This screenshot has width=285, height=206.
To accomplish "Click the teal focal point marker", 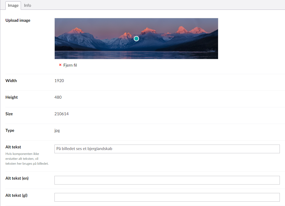I will [x=136, y=39].
